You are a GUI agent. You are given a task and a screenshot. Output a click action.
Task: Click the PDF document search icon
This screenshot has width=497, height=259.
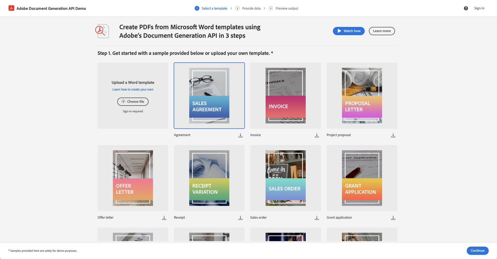point(102,31)
